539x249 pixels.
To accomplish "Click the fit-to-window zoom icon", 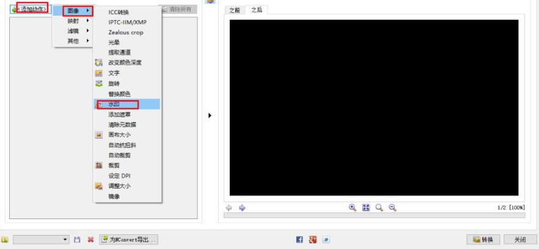I will (x=366, y=208).
